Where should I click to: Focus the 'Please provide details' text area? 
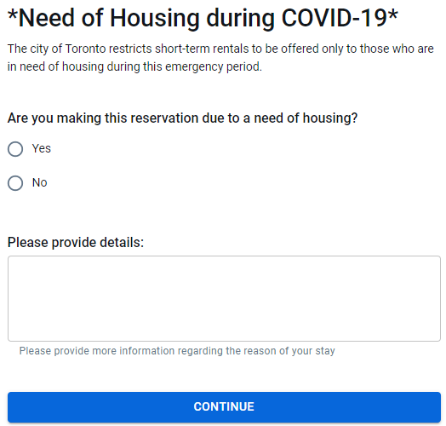pyautogui.click(x=224, y=298)
